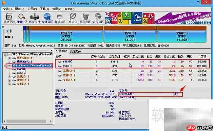Close the disk tree panel with its X
213x131 pixels.
pyautogui.click(x=51, y=50)
